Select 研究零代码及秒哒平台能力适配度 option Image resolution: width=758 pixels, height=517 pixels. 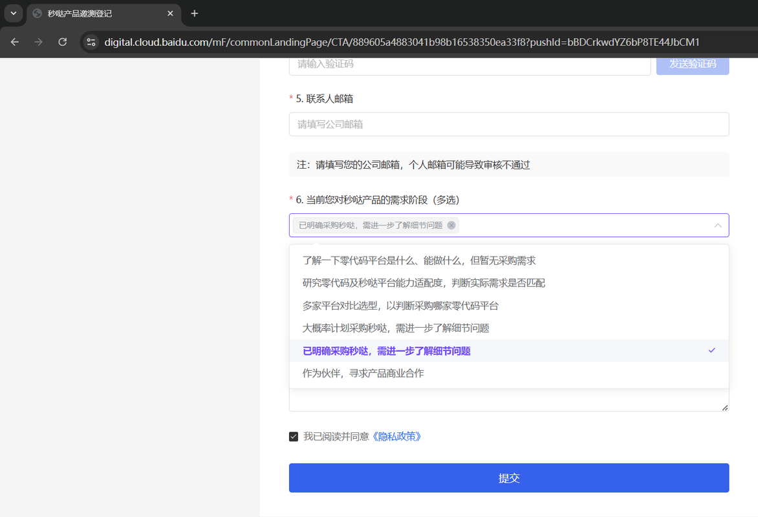point(509,283)
